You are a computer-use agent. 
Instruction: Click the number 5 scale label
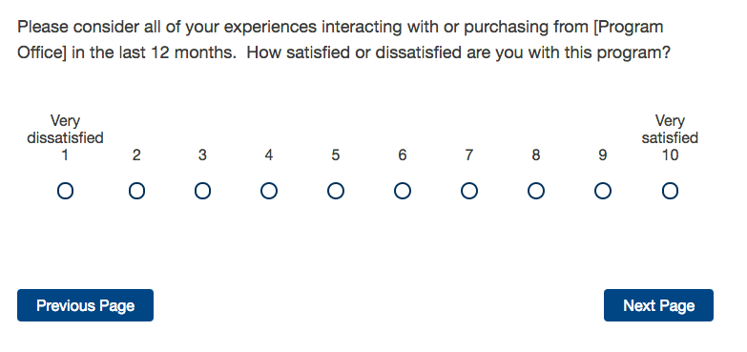(x=336, y=155)
